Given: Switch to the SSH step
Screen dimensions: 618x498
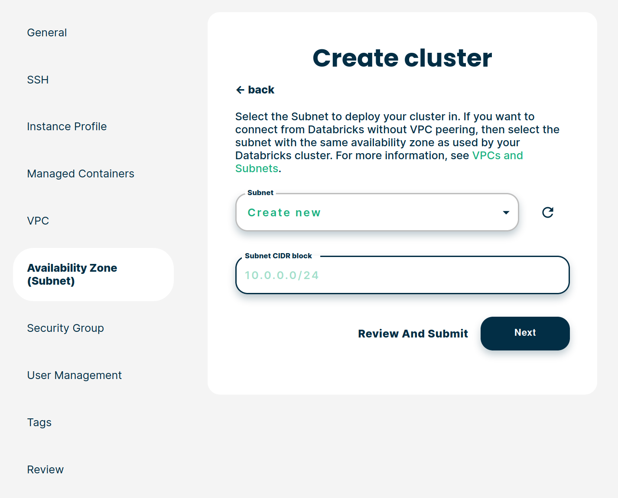Looking at the screenshot, I should pyautogui.click(x=38, y=80).
